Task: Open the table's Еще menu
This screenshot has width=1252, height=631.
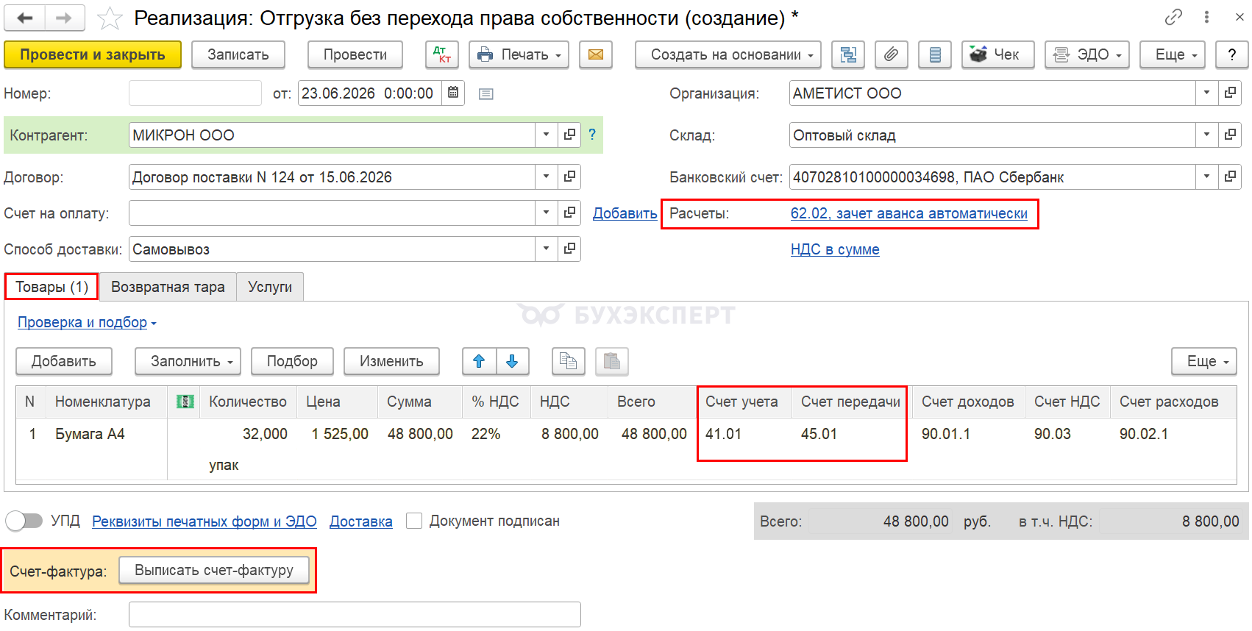Action: coord(1204,361)
